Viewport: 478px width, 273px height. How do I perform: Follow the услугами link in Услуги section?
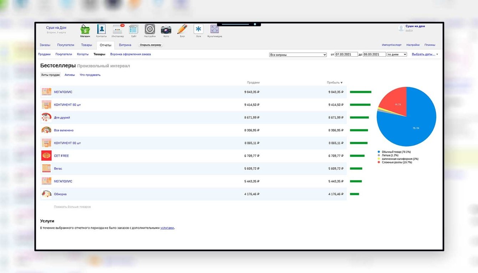coord(167,228)
